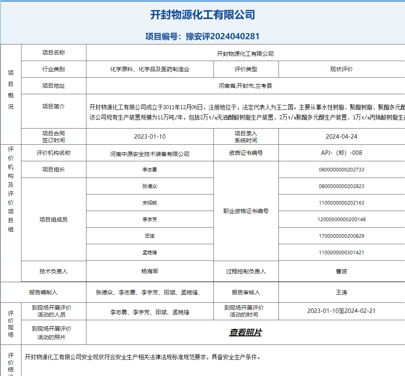Click the 项目组成员 label cell
The height and width of the screenshot is (376, 405).
point(53,220)
